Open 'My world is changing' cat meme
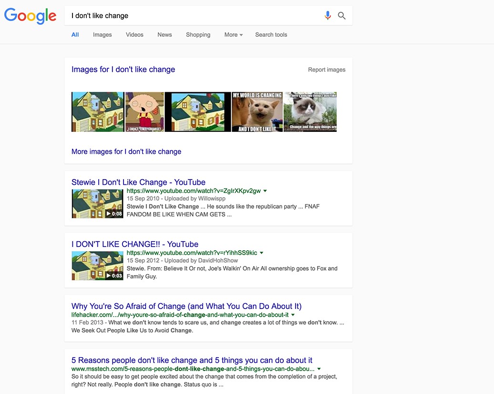This screenshot has height=394, width=494. (x=257, y=112)
